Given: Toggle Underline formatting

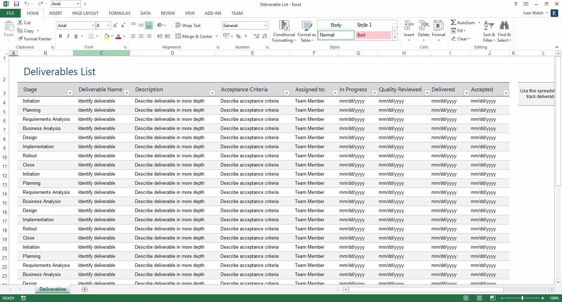Looking at the screenshot, I should [x=76, y=36].
